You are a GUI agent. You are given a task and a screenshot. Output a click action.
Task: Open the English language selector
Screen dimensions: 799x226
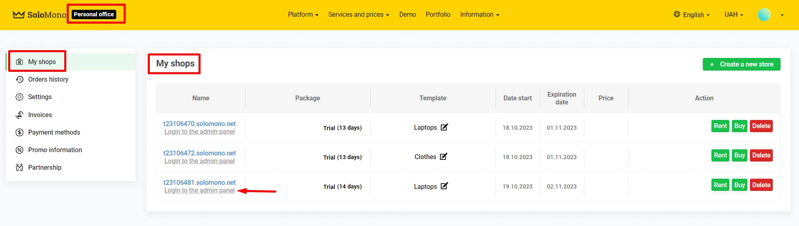point(692,15)
